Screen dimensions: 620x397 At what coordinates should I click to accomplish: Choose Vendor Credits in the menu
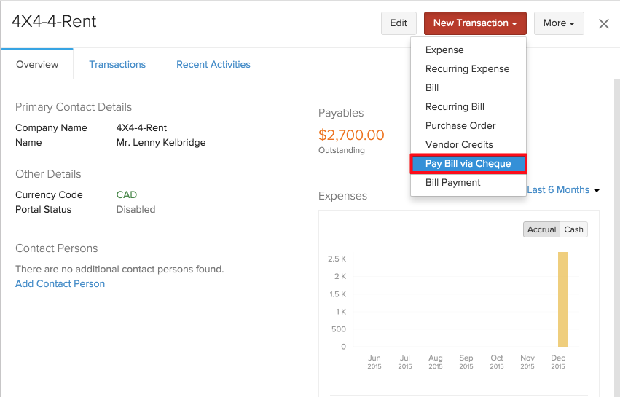click(459, 145)
